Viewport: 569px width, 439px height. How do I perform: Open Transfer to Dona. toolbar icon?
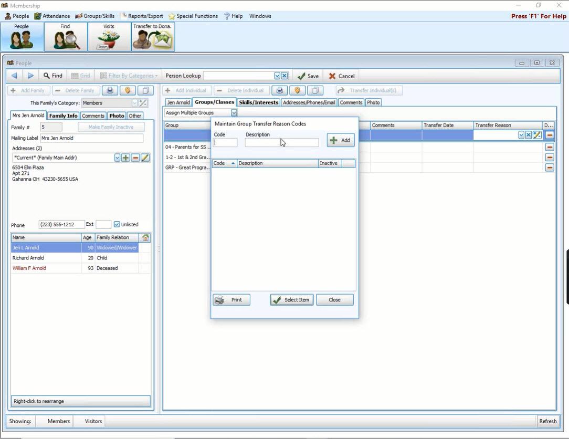point(153,37)
